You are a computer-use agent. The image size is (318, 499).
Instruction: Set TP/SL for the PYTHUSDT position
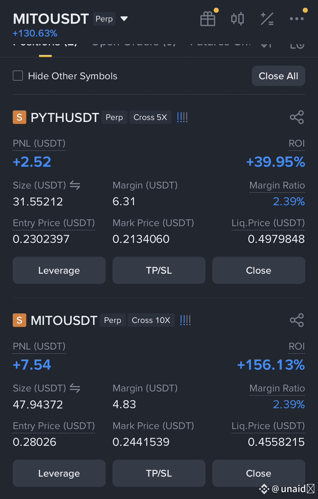click(159, 270)
